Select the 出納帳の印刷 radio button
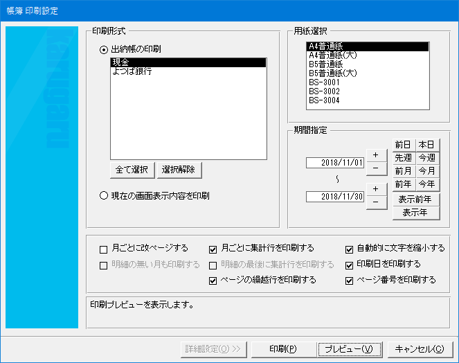Viewport: 459px width, 363px height. click(104, 50)
